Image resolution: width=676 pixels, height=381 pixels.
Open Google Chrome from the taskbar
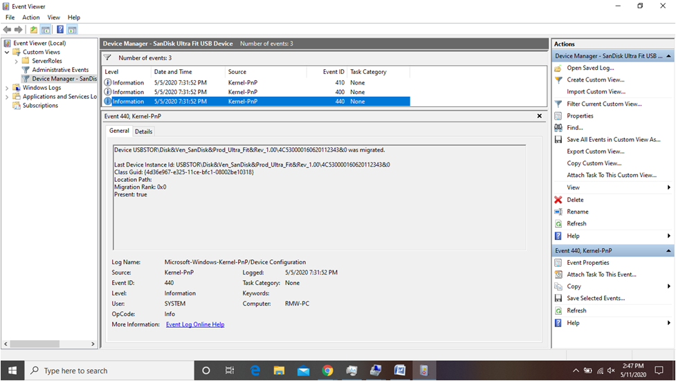click(328, 371)
